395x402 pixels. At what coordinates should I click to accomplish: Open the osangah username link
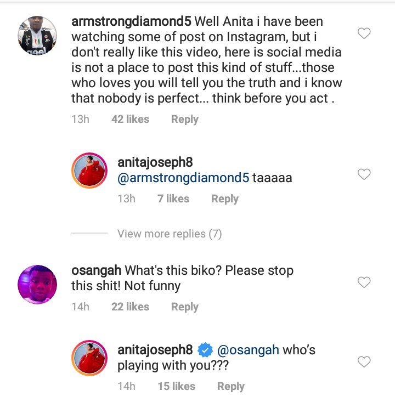click(x=97, y=270)
